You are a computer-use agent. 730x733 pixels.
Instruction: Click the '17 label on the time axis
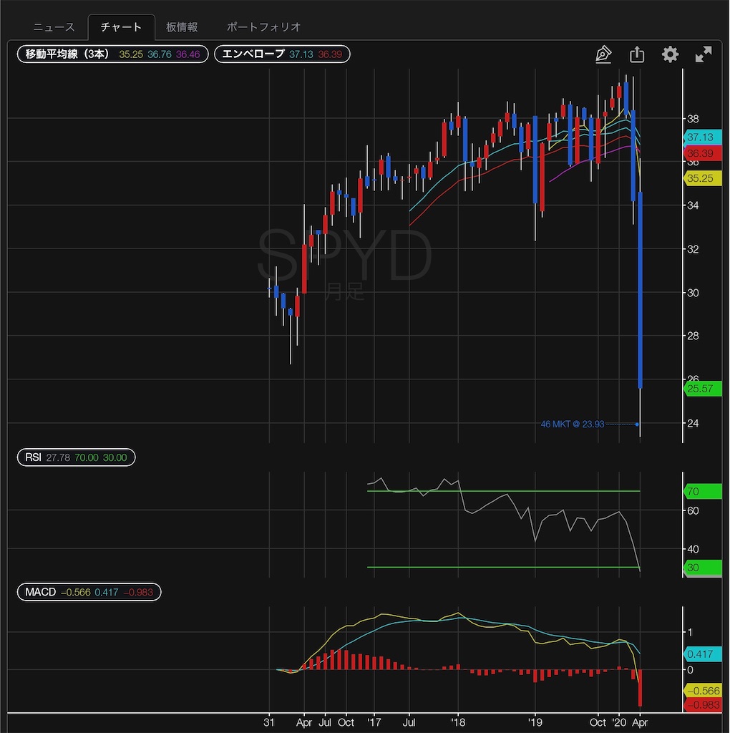[x=374, y=722]
